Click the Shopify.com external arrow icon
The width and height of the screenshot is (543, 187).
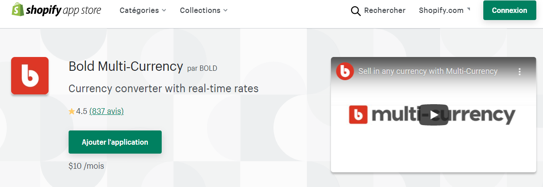[x=468, y=9]
